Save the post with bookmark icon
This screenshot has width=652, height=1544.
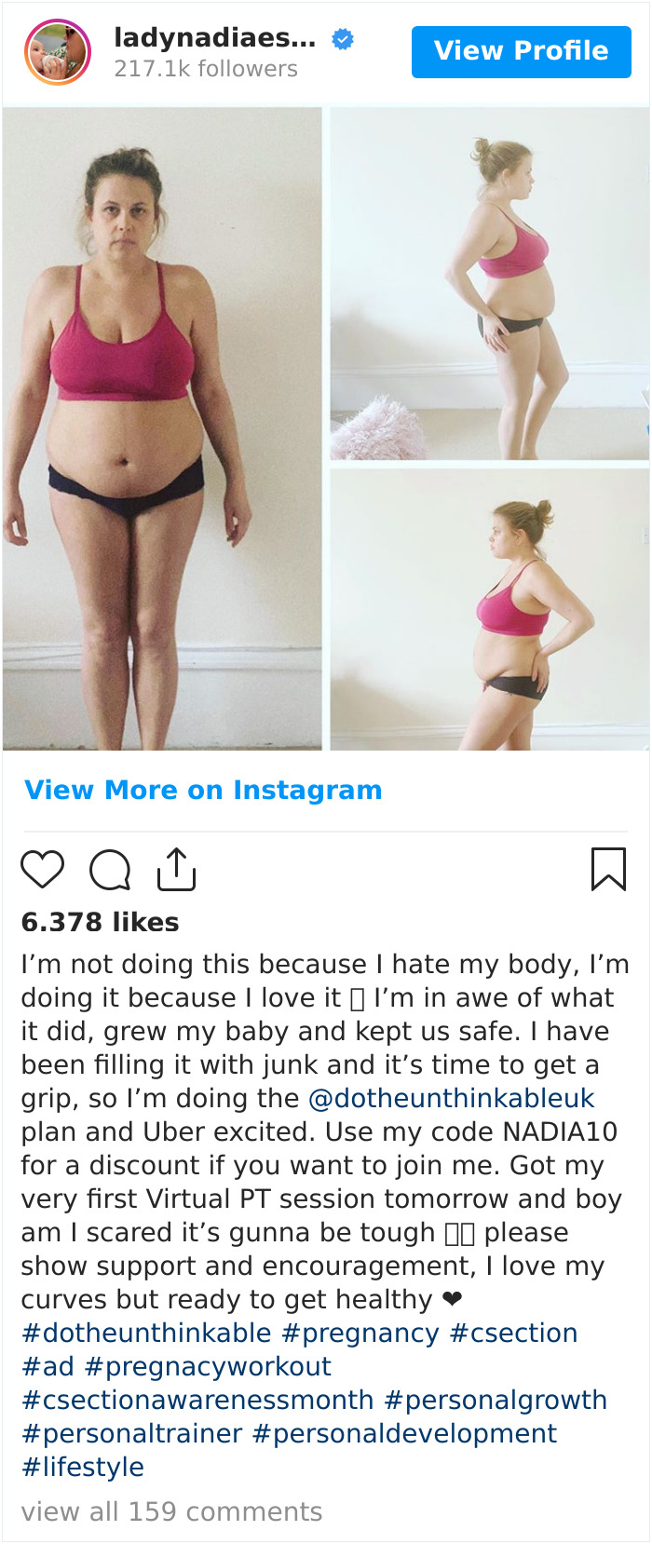point(608,869)
